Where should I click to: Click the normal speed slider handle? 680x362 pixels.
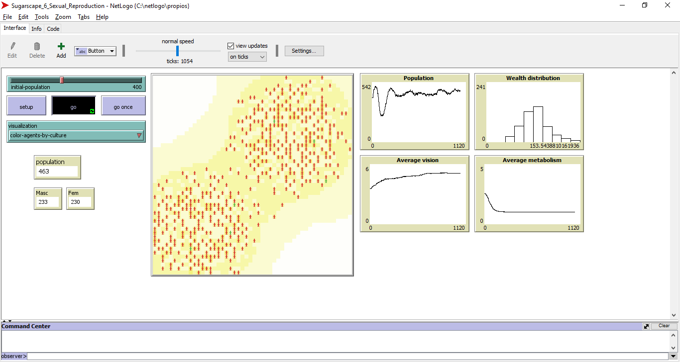coord(177,51)
